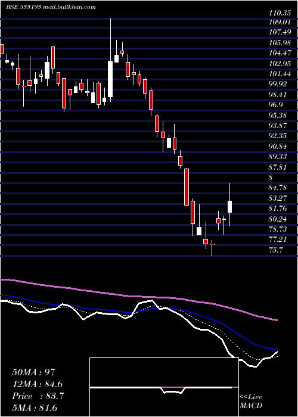Click the 109.01 price label
Screen dimensions: 298x417
[x=281, y=23]
